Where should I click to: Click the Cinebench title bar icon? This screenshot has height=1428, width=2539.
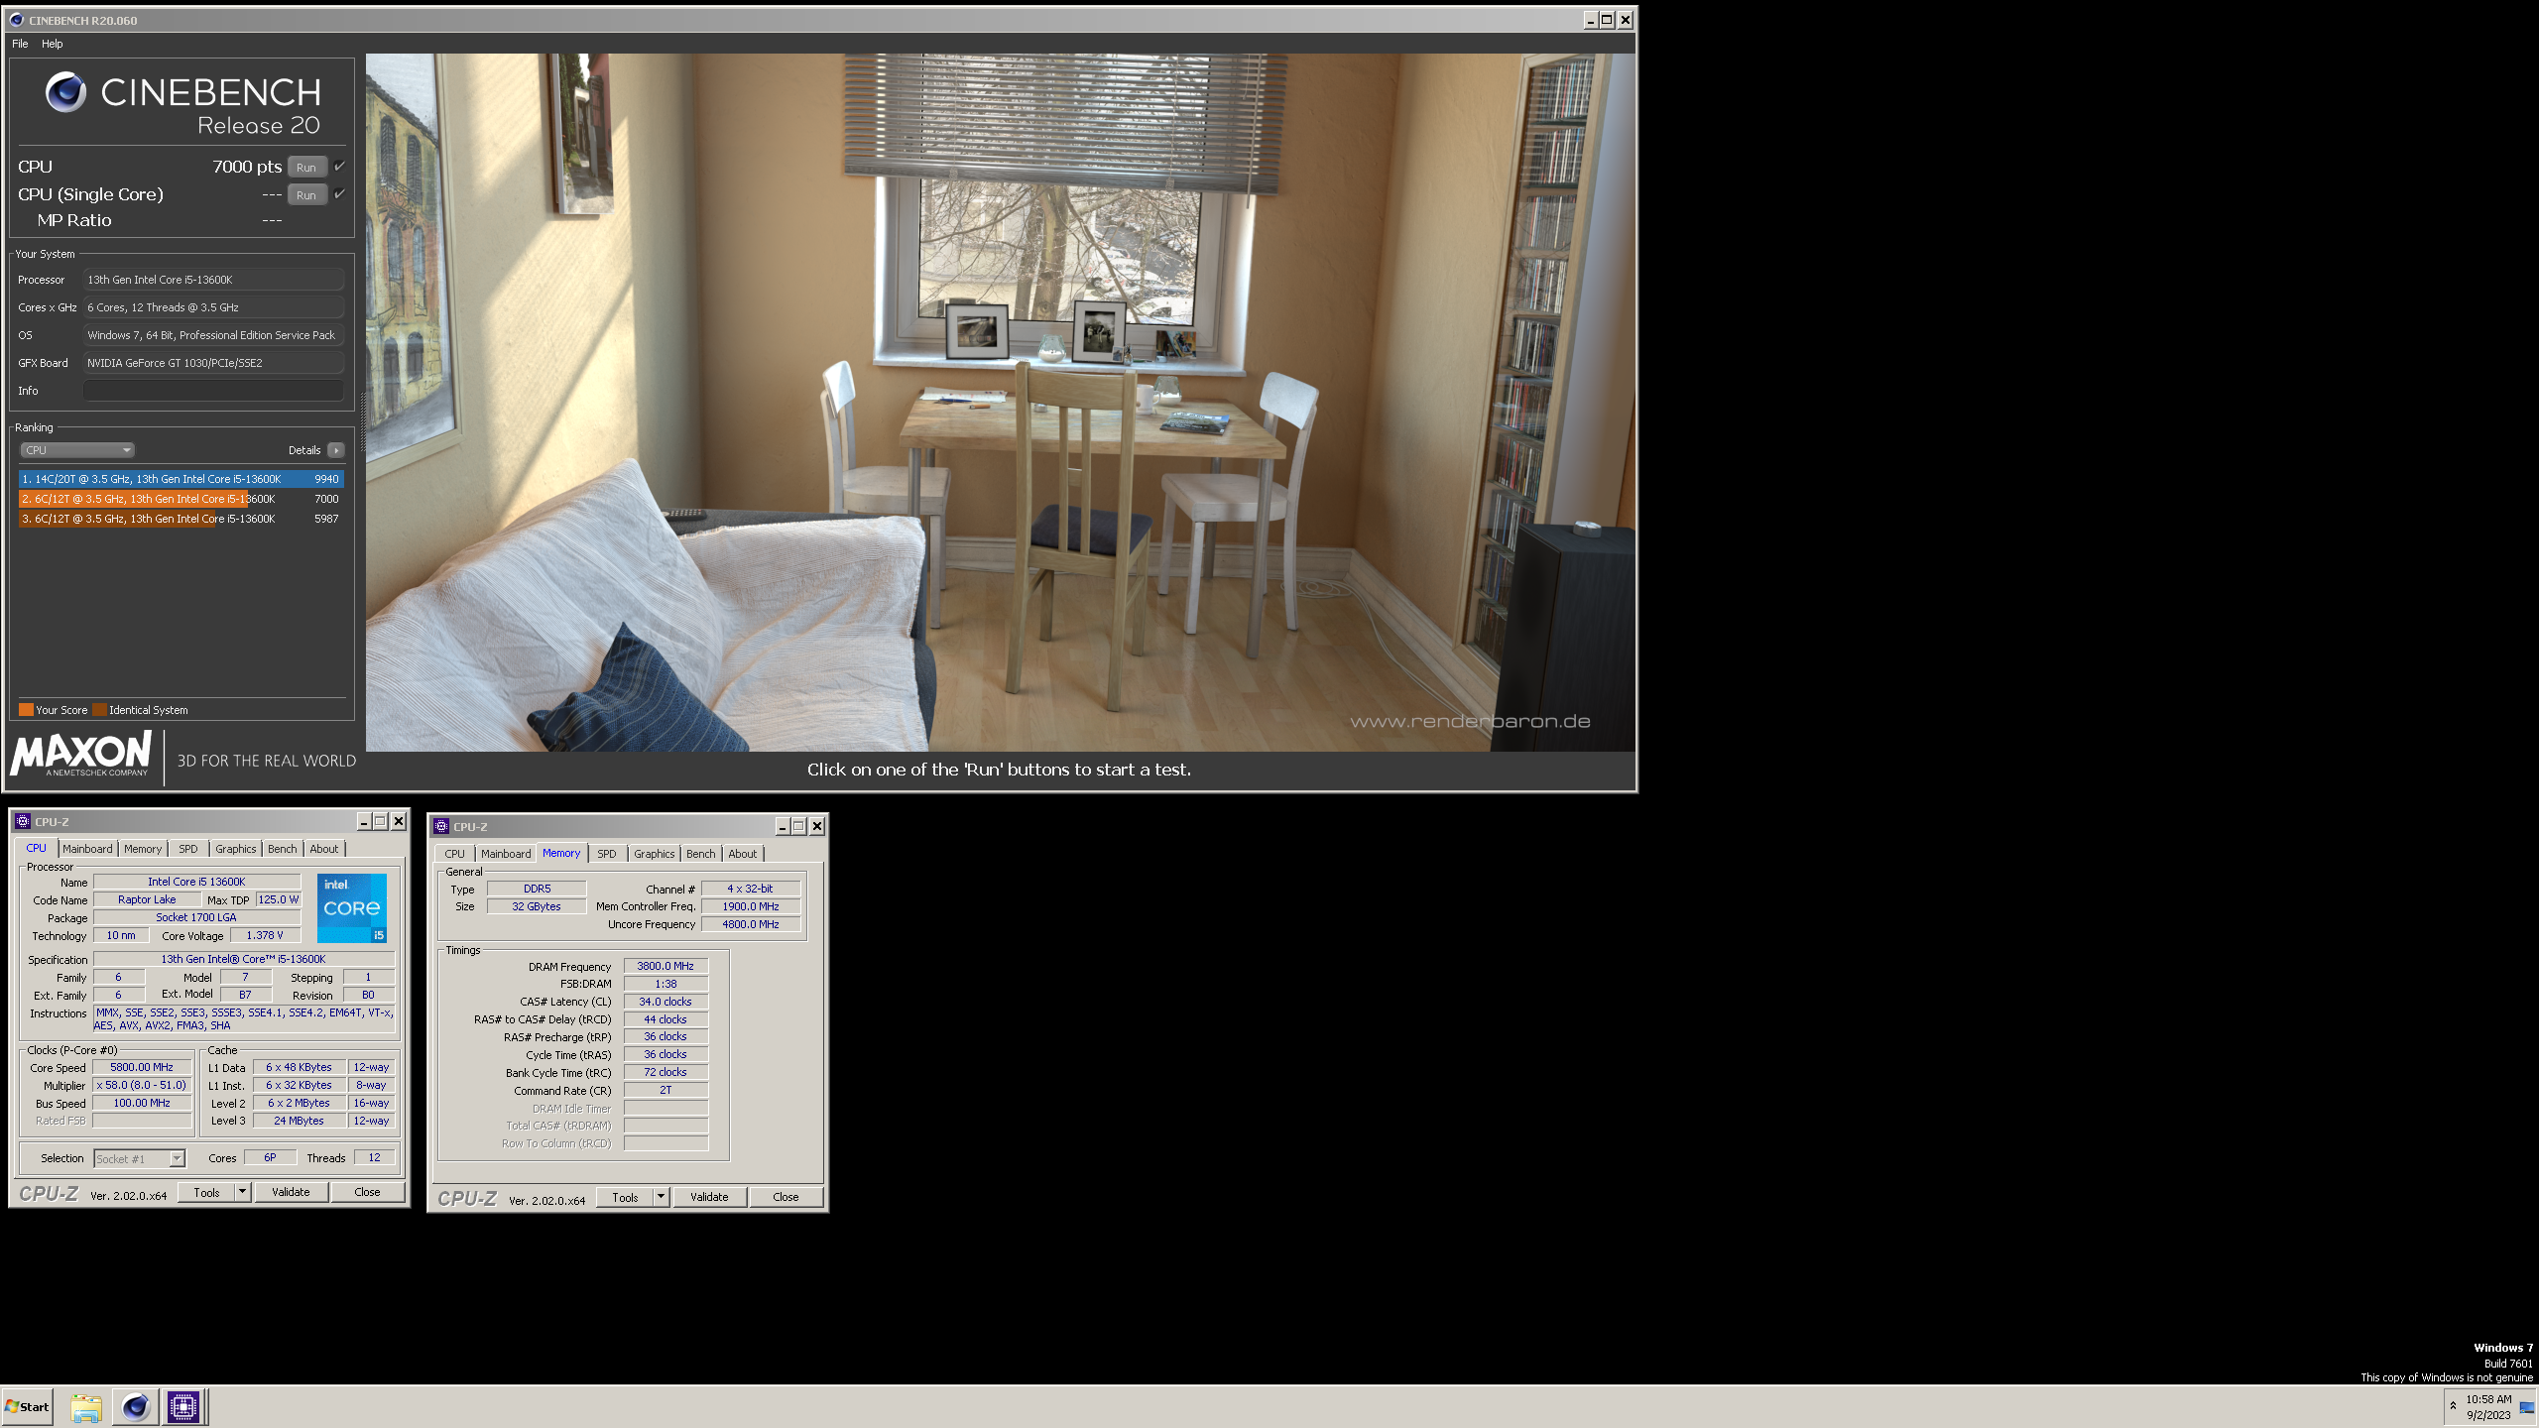16,20
